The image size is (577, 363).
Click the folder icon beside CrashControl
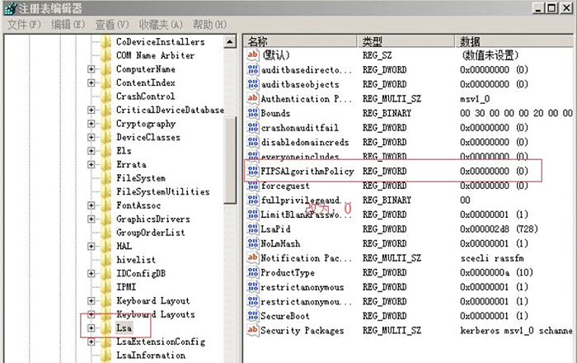pos(106,97)
